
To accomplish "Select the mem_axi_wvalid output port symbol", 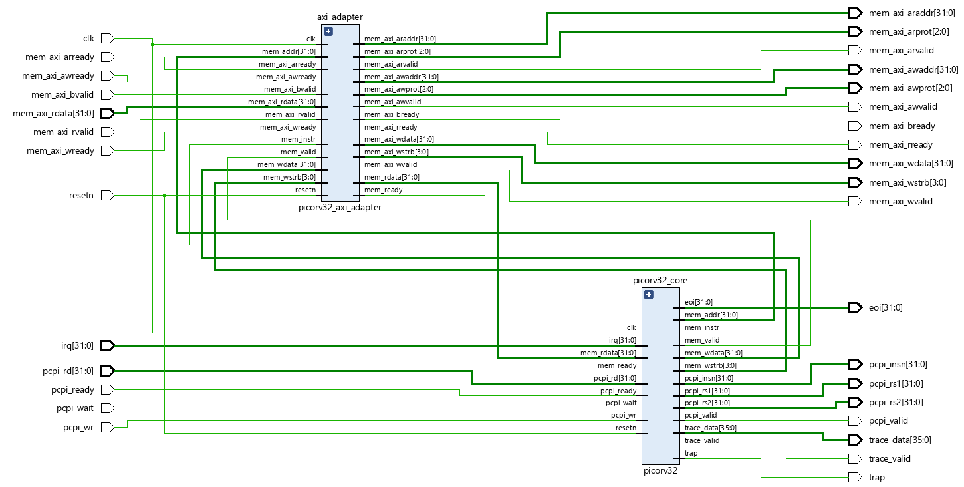I will pyautogui.click(x=855, y=201).
